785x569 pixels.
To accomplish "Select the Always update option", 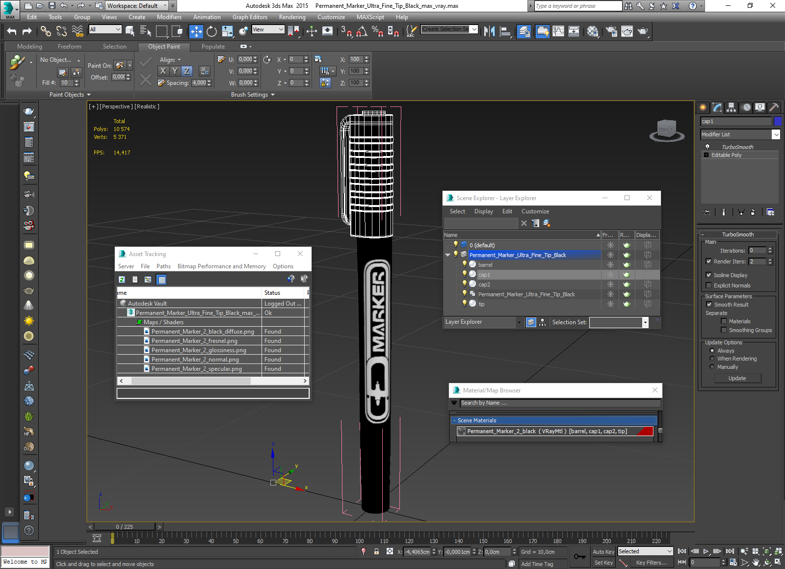I will coord(712,351).
